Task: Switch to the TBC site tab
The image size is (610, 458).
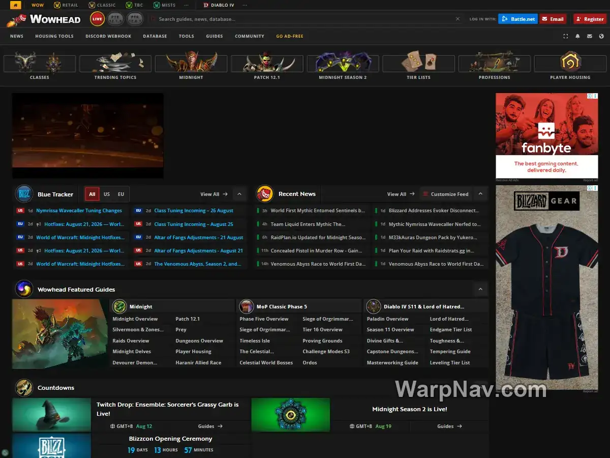Action: point(134,5)
